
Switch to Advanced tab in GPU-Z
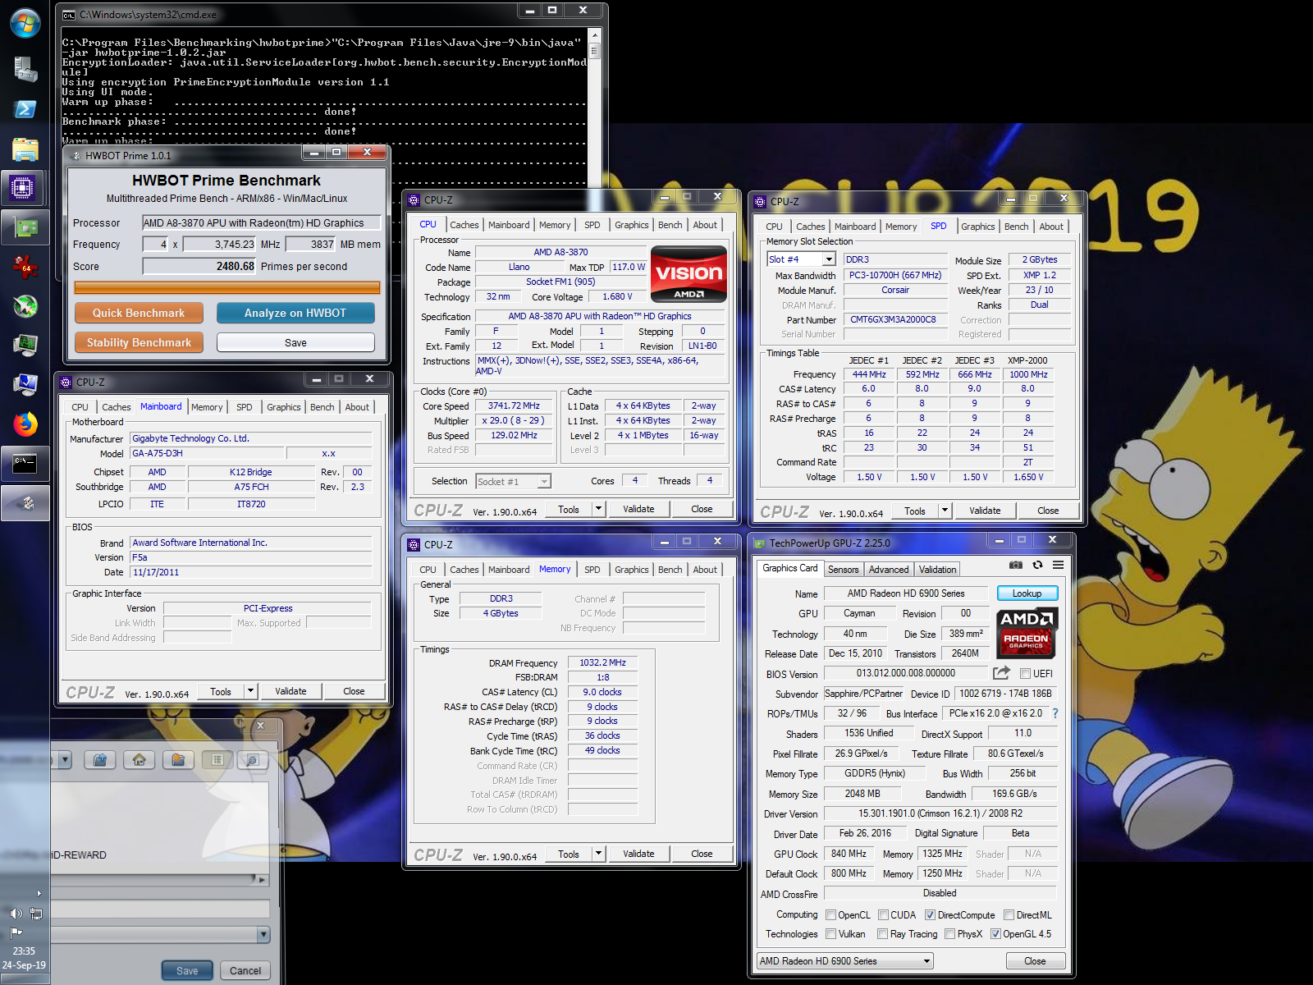click(x=889, y=570)
